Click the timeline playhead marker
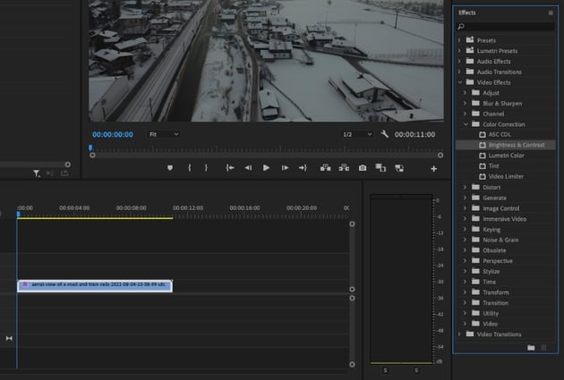This screenshot has height=380, width=564. click(18, 214)
